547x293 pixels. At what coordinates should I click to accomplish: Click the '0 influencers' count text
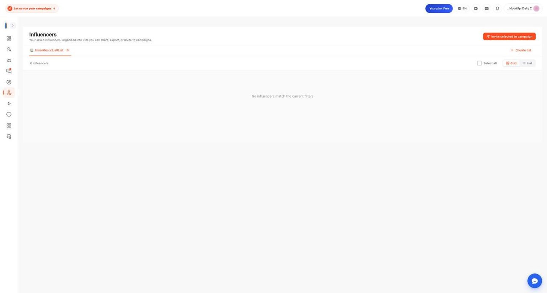click(39, 63)
